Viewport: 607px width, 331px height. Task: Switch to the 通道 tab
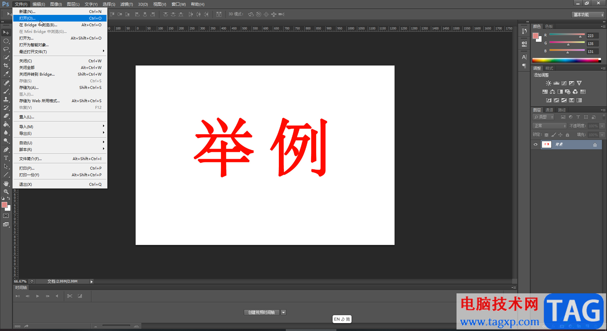(549, 110)
